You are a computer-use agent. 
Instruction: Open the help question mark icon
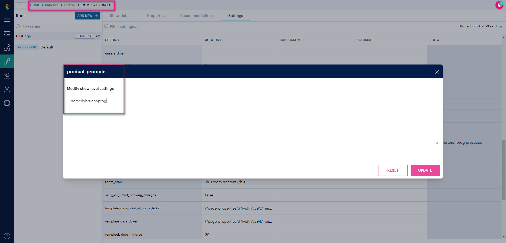[x=7, y=236]
